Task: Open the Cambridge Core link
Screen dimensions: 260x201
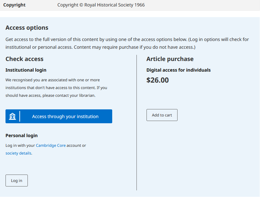Action: point(51,146)
